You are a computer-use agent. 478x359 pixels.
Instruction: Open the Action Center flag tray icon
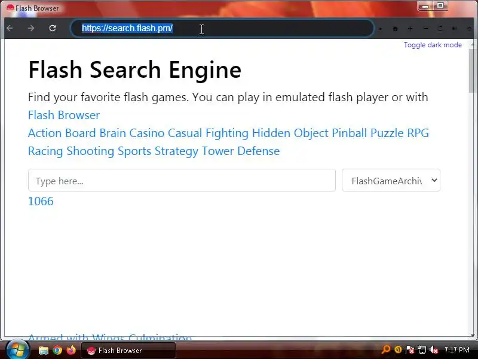click(x=410, y=349)
